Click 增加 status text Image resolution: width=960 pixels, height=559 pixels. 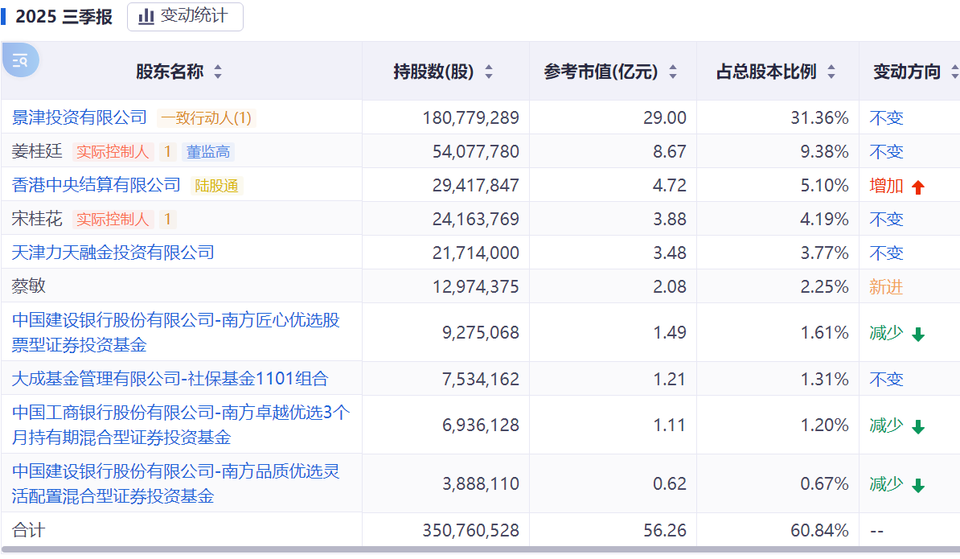[x=886, y=186]
